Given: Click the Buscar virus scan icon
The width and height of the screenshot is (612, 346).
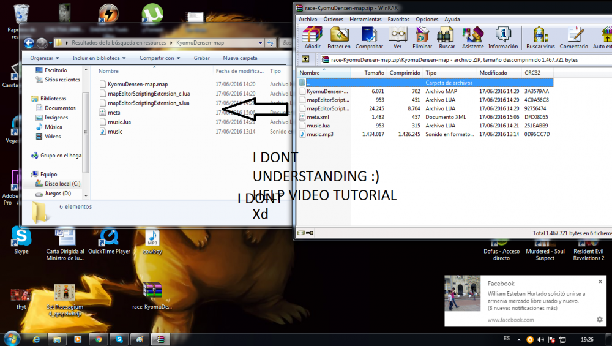Looking at the screenshot, I should coord(541,36).
